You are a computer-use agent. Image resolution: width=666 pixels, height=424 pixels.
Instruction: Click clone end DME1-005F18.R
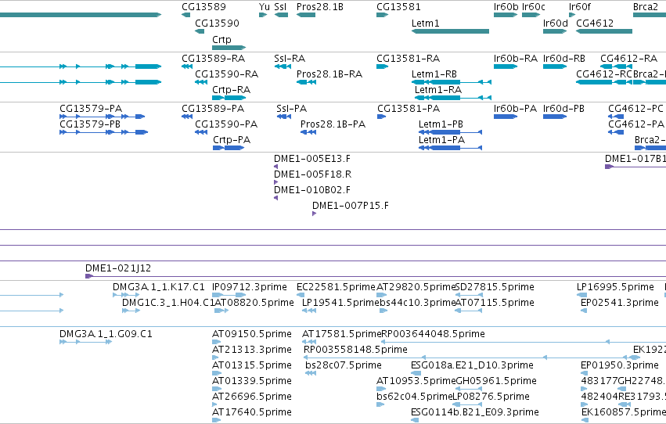[x=312, y=174]
